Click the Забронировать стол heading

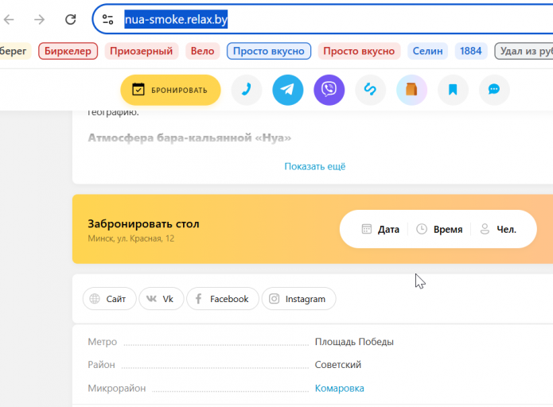tap(143, 223)
